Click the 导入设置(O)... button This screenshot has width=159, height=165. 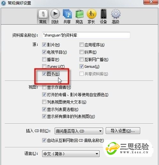(x=123, y=131)
